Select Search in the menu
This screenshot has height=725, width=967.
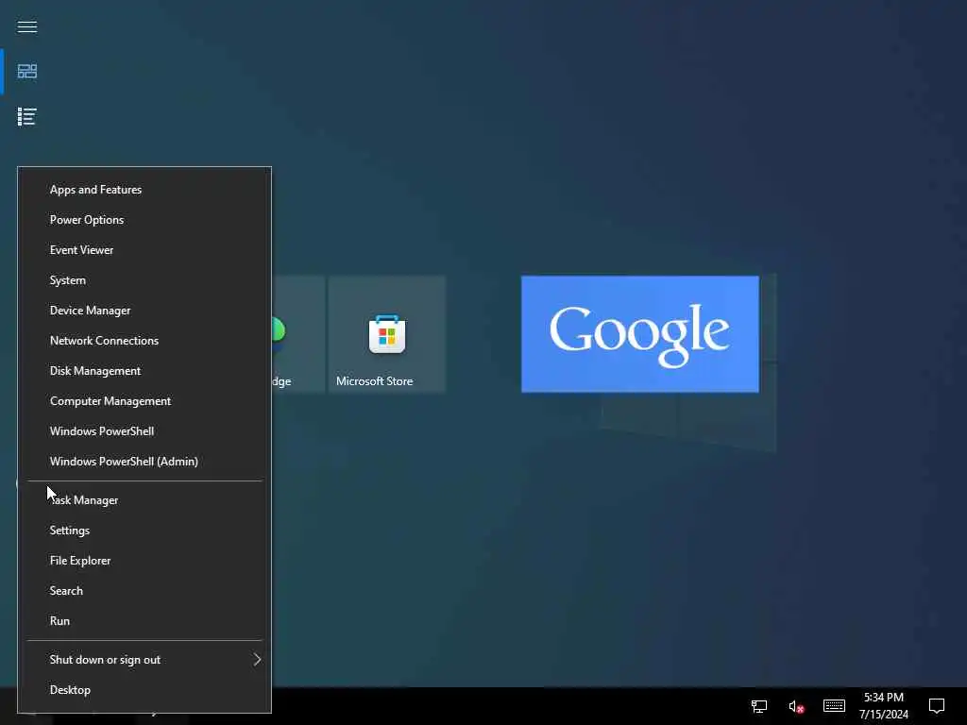[x=144, y=591]
